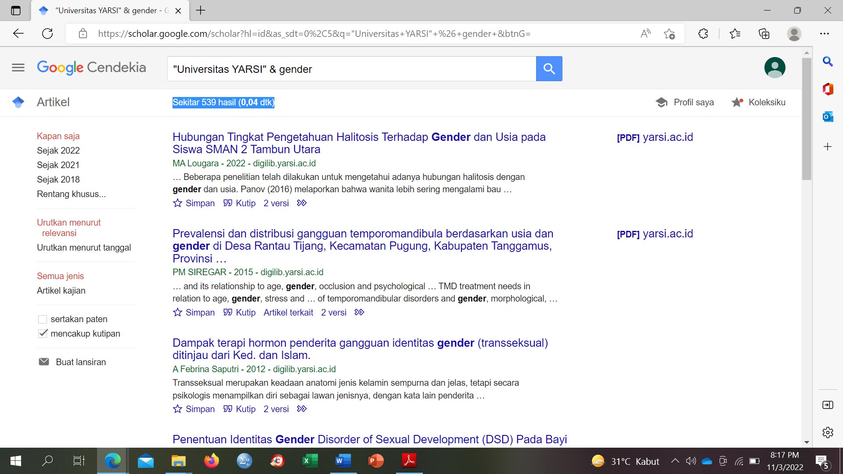The width and height of the screenshot is (843, 474).
Task: Reload the page with refresh icon
Action: pyautogui.click(x=47, y=34)
